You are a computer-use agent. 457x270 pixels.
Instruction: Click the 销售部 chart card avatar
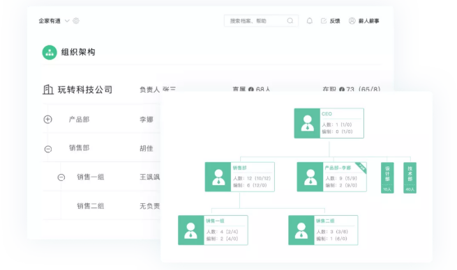point(218,177)
